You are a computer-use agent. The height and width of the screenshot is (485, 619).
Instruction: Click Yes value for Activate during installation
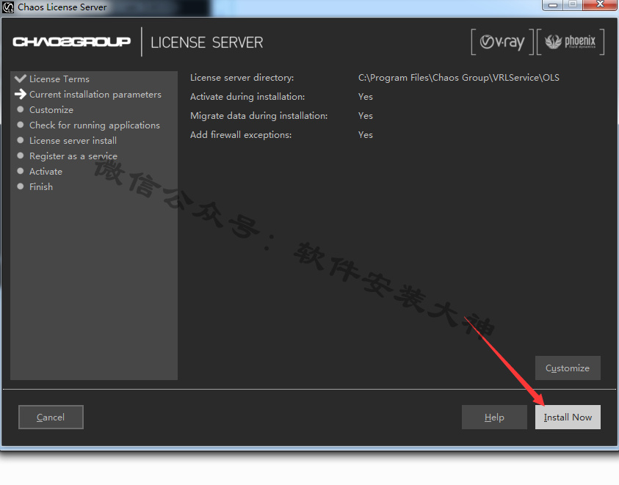[x=366, y=97]
